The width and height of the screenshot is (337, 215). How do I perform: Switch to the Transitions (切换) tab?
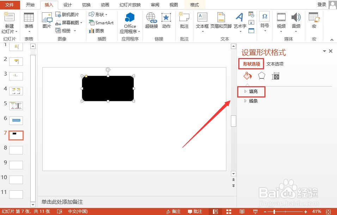(86, 5)
